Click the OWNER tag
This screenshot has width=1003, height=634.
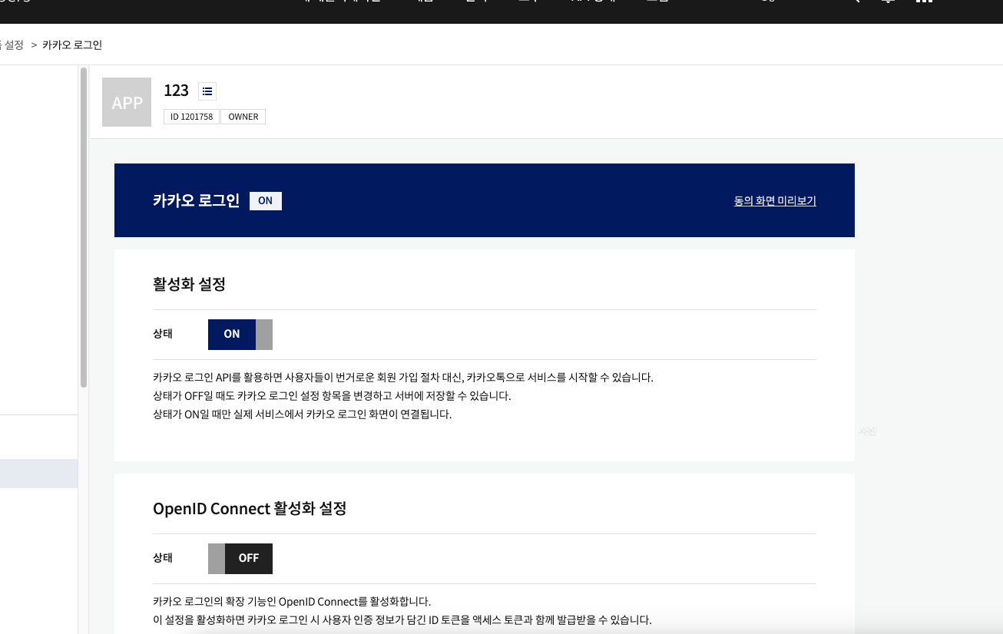243,117
